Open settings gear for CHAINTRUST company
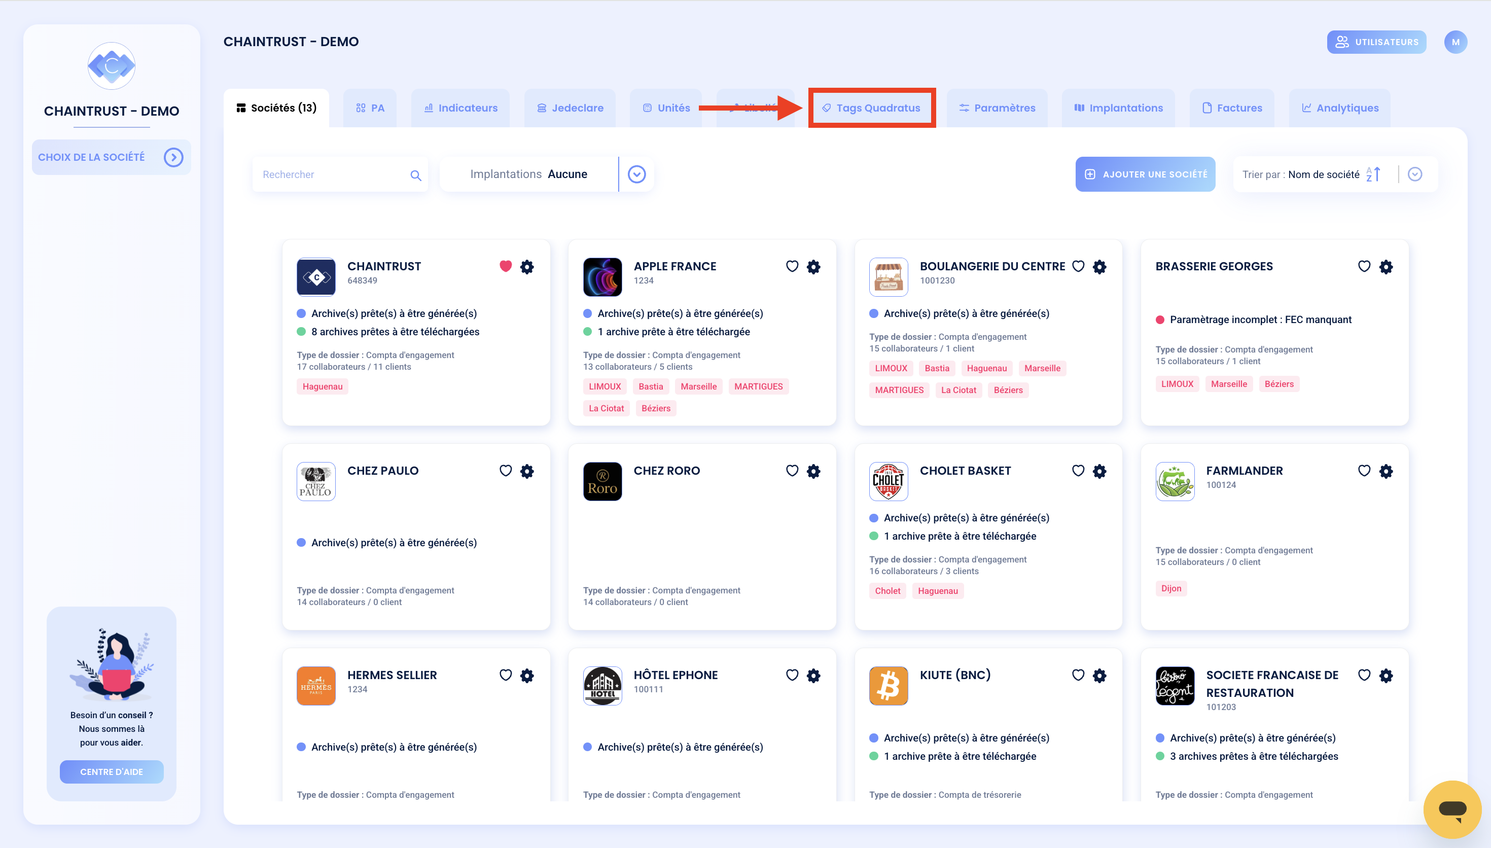Screen dimensions: 1491x848 (527, 267)
